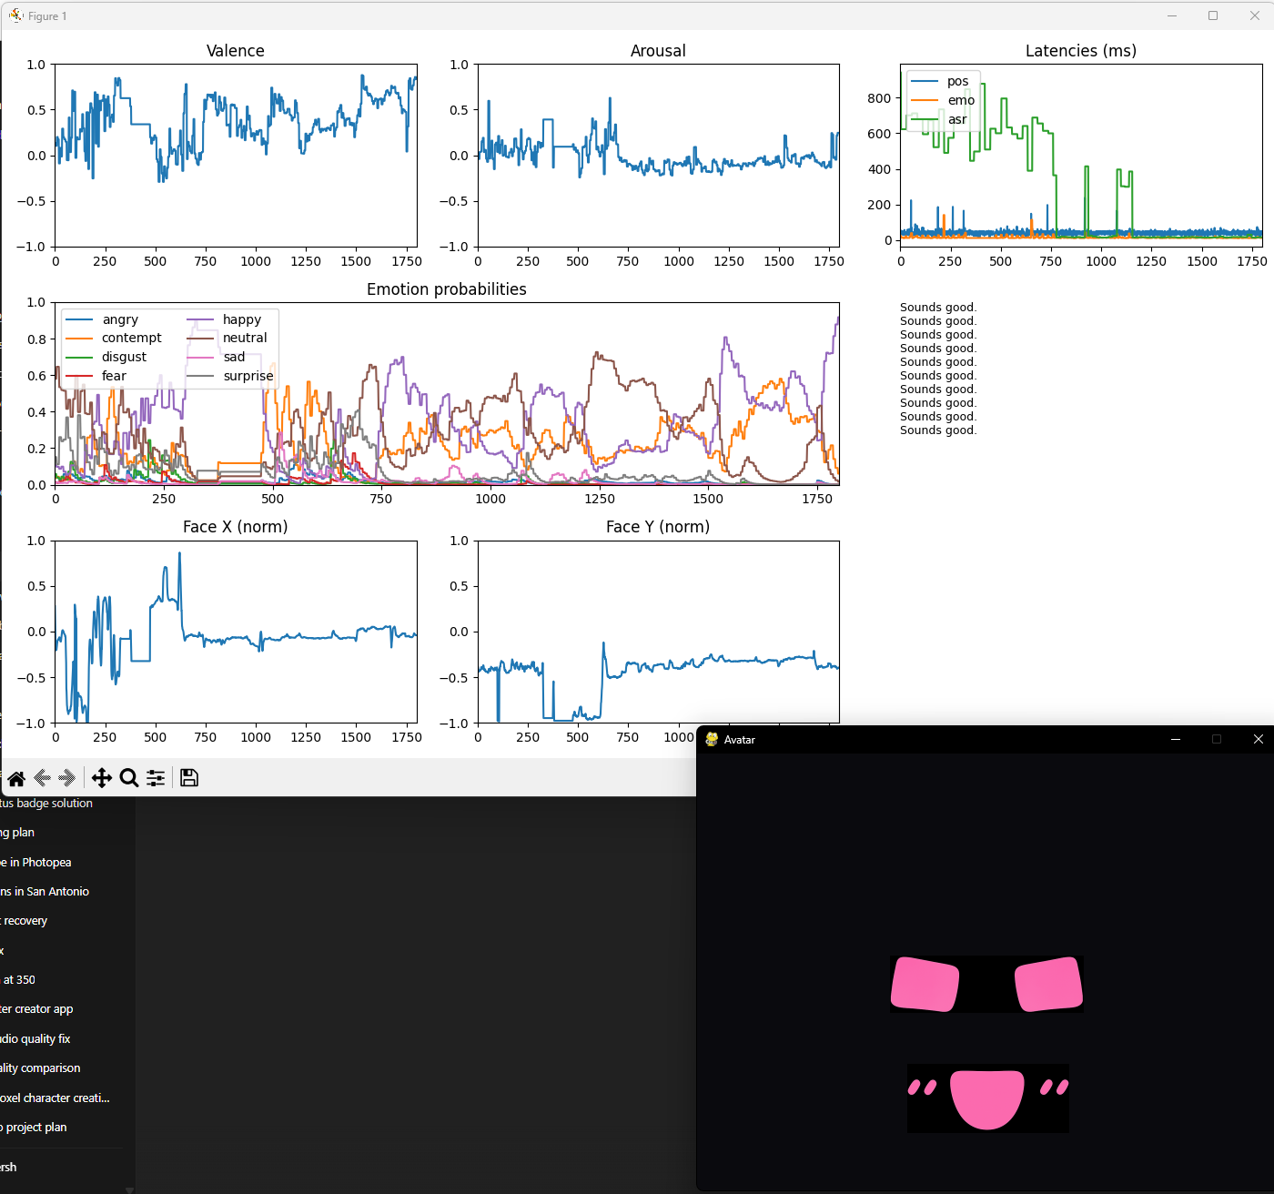This screenshot has width=1274, height=1194.
Task: Click the Forward arrow in plot toolbar
Action: tap(66, 778)
